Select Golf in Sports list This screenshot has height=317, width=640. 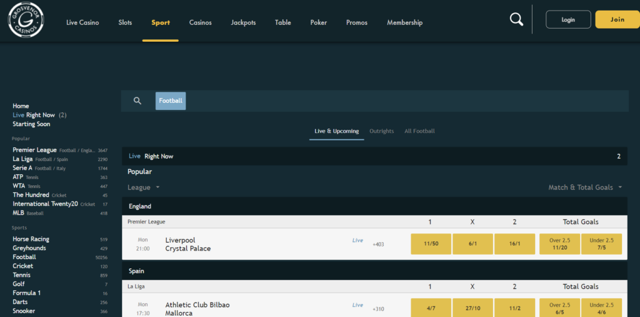[60, 284]
